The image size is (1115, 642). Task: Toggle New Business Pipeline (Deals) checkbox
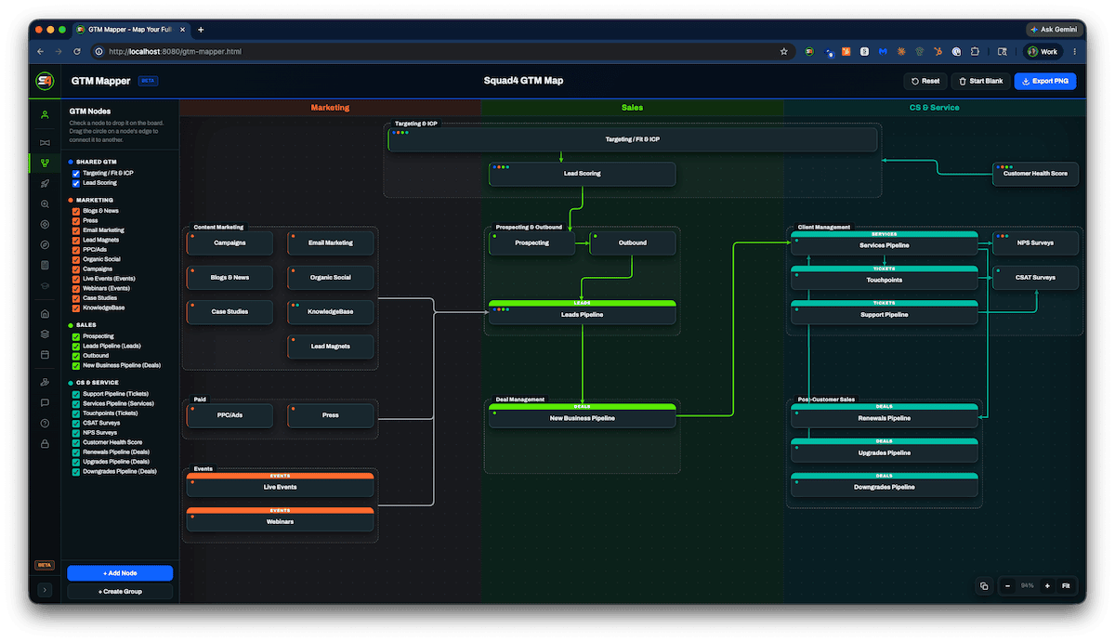pyautogui.click(x=76, y=365)
